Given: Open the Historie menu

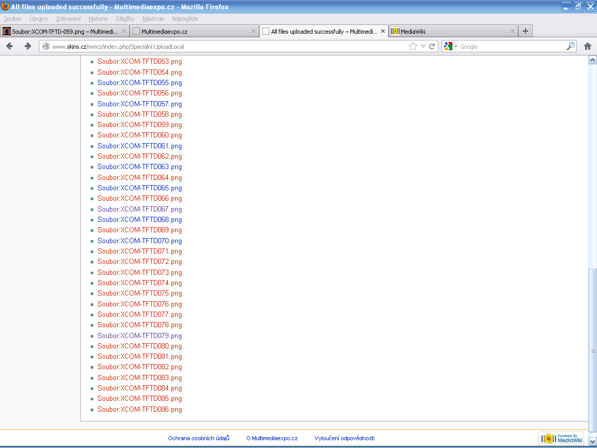Looking at the screenshot, I should click(x=98, y=19).
